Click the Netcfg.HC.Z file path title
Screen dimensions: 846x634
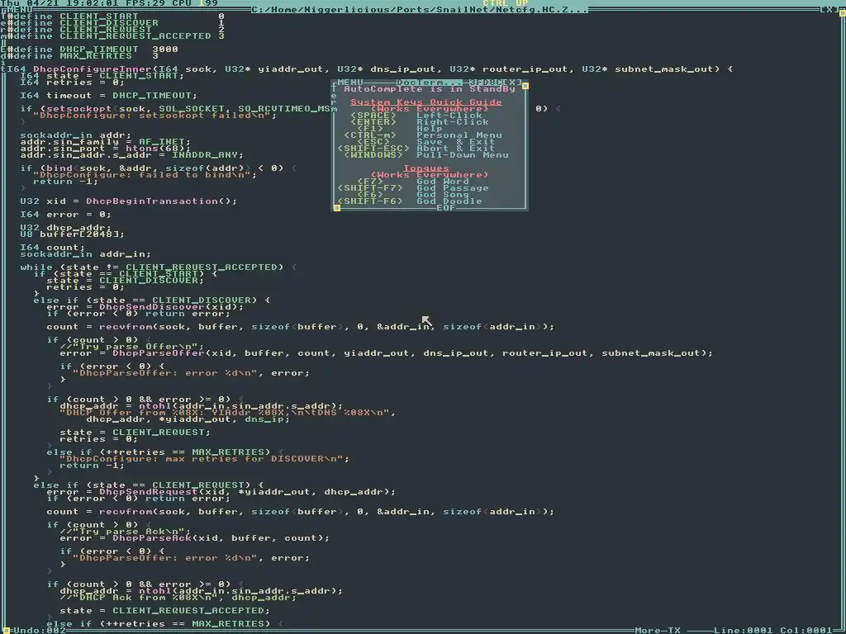click(x=419, y=9)
